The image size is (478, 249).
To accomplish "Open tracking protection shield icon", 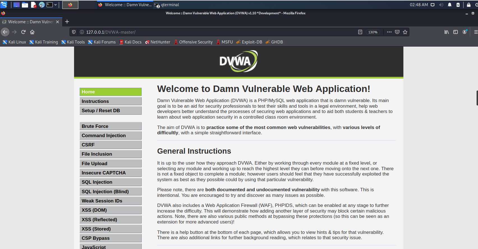I will click(74, 32).
